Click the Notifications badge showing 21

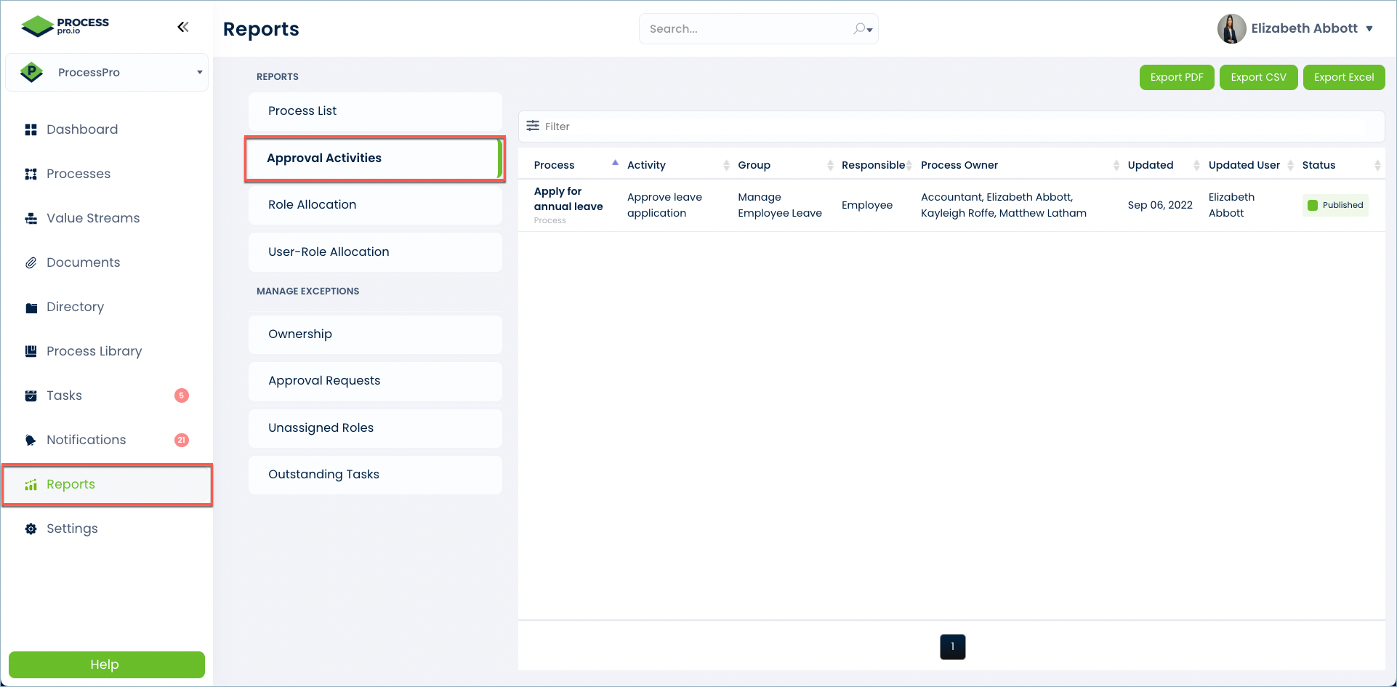182,440
